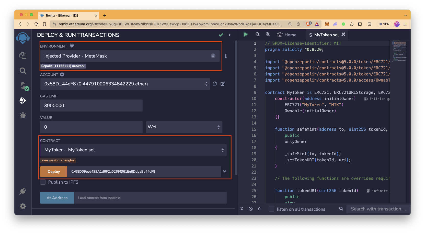The image size is (425, 234).
Task: Open the File explorer sidebar icon
Action: [x=23, y=55]
